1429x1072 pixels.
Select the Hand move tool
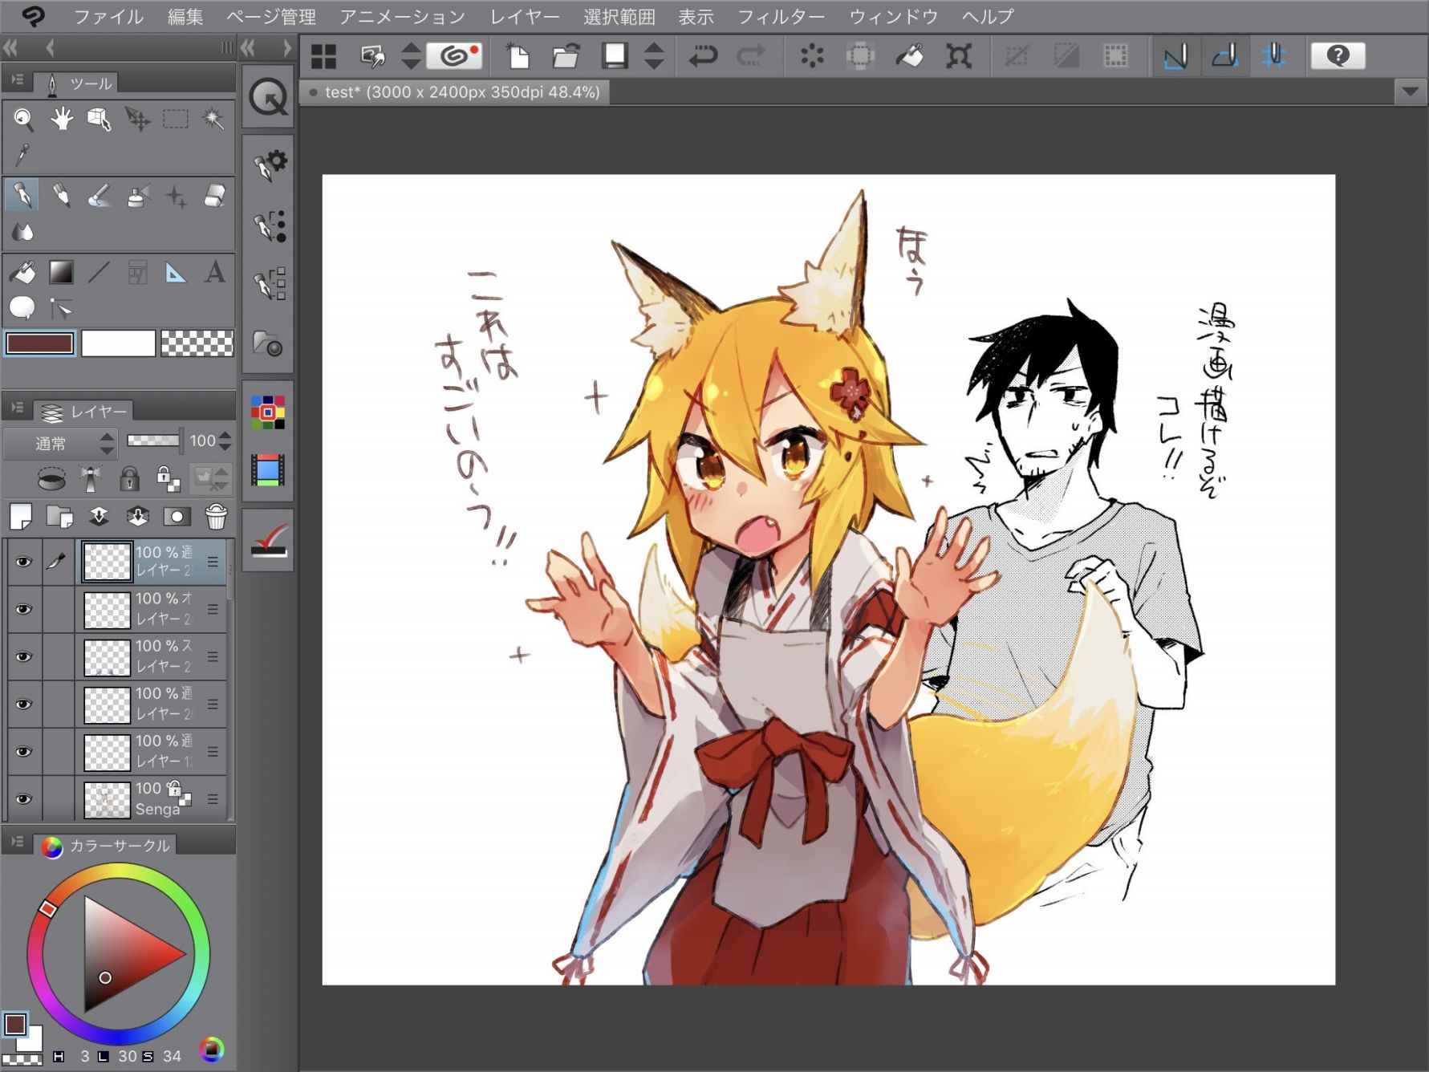click(62, 120)
